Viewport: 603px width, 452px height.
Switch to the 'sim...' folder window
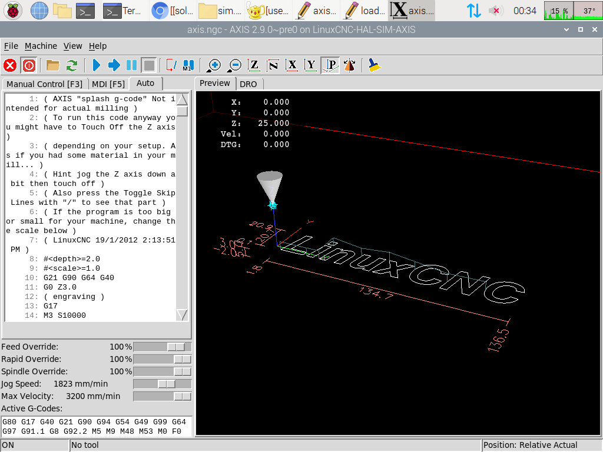pos(220,11)
